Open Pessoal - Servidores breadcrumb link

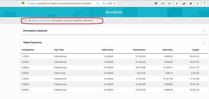point(41,20)
